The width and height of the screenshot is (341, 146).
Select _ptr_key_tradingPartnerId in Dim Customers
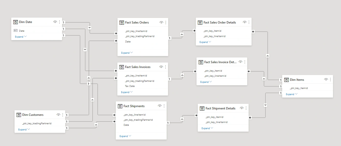(x=37, y=123)
